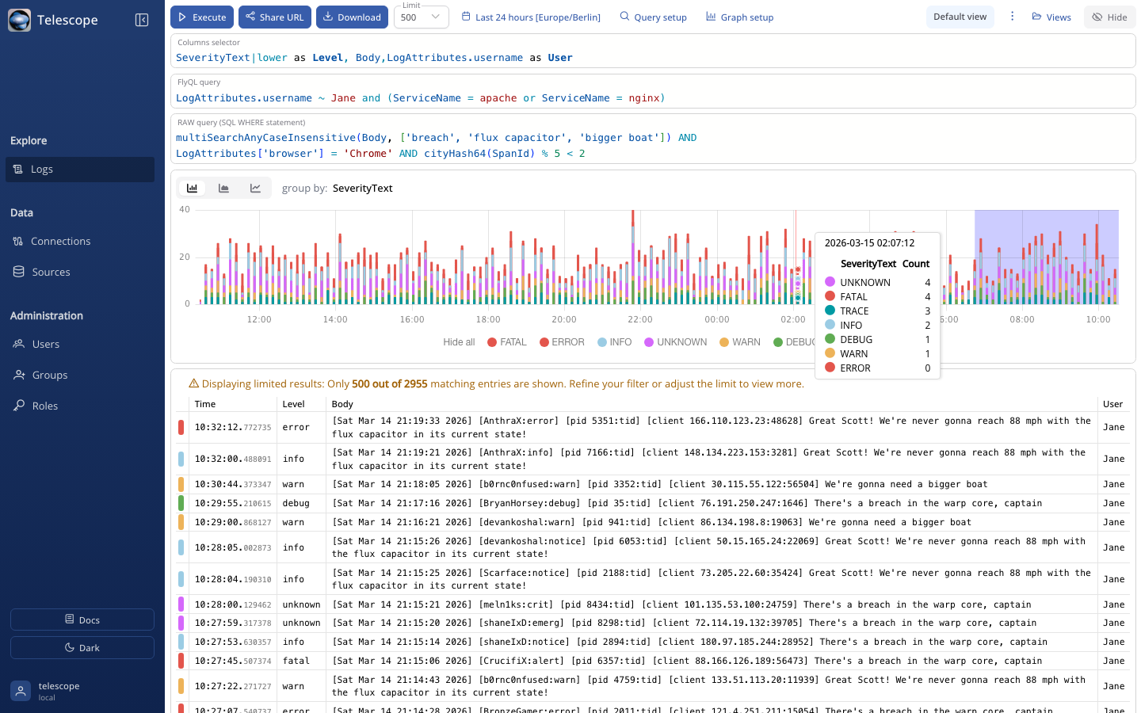Open the Docs link button
This screenshot has width=1141, height=713.
pos(82,620)
